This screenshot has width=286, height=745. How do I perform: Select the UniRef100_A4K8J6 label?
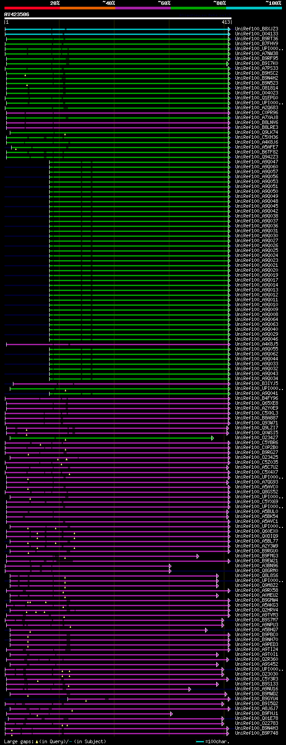pos(257,142)
